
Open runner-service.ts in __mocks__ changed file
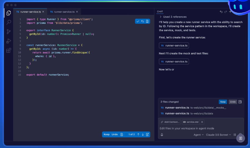point(193,108)
